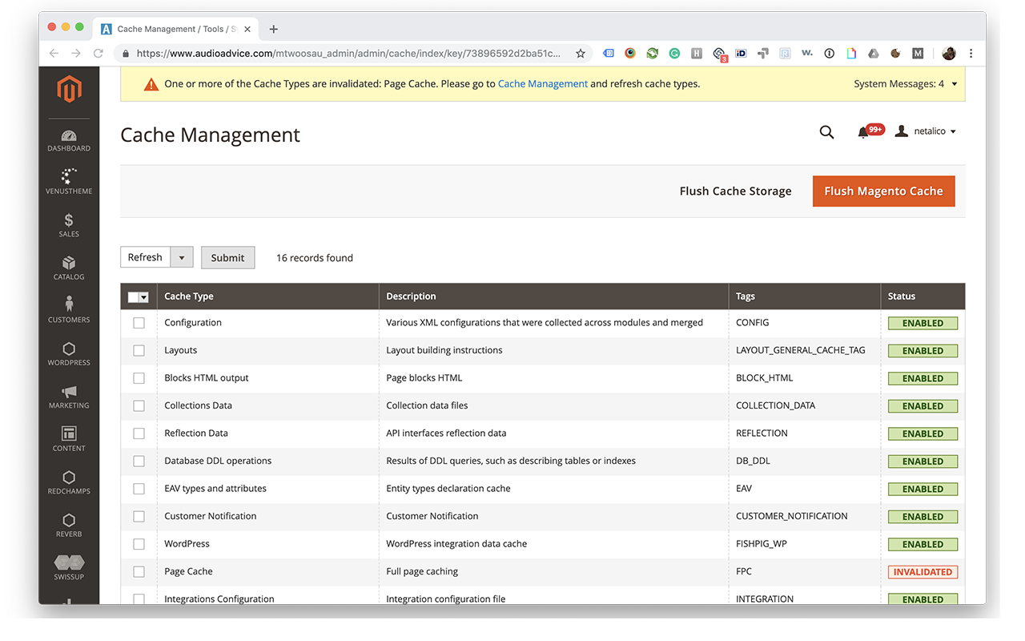Select the Page Cache row checkbox
Image resolution: width=1025 pixels, height=641 pixels.
[139, 571]
